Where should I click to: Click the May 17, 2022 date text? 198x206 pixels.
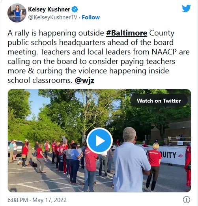(49, 200)
